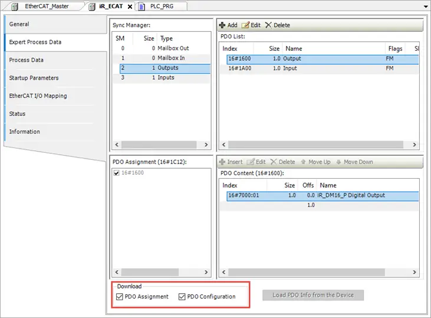Image resolution: width=431 pixels, height=318 pixels.
Task: Open the Expert Process Data page
Action: click(x=56, y=42)
